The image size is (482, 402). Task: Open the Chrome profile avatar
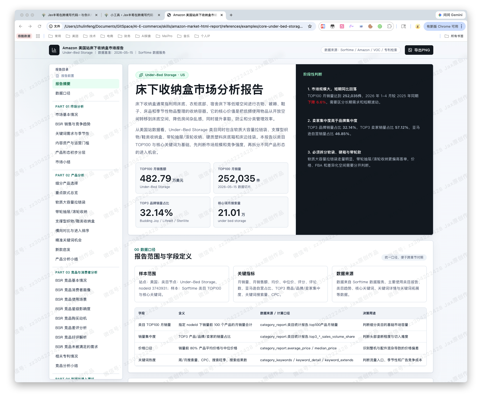(x=418, y=26)
